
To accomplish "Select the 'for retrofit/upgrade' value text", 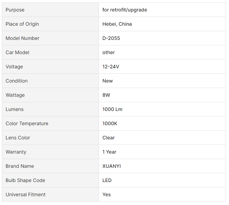I will click(x=125, y=10).
